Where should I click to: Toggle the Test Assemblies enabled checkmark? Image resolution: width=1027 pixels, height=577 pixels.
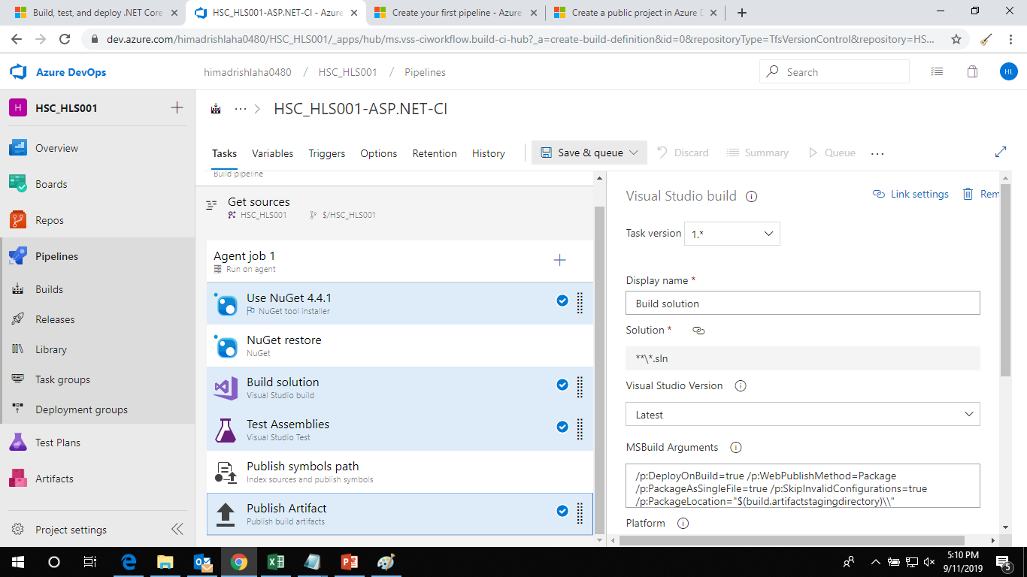coord(562,426)
